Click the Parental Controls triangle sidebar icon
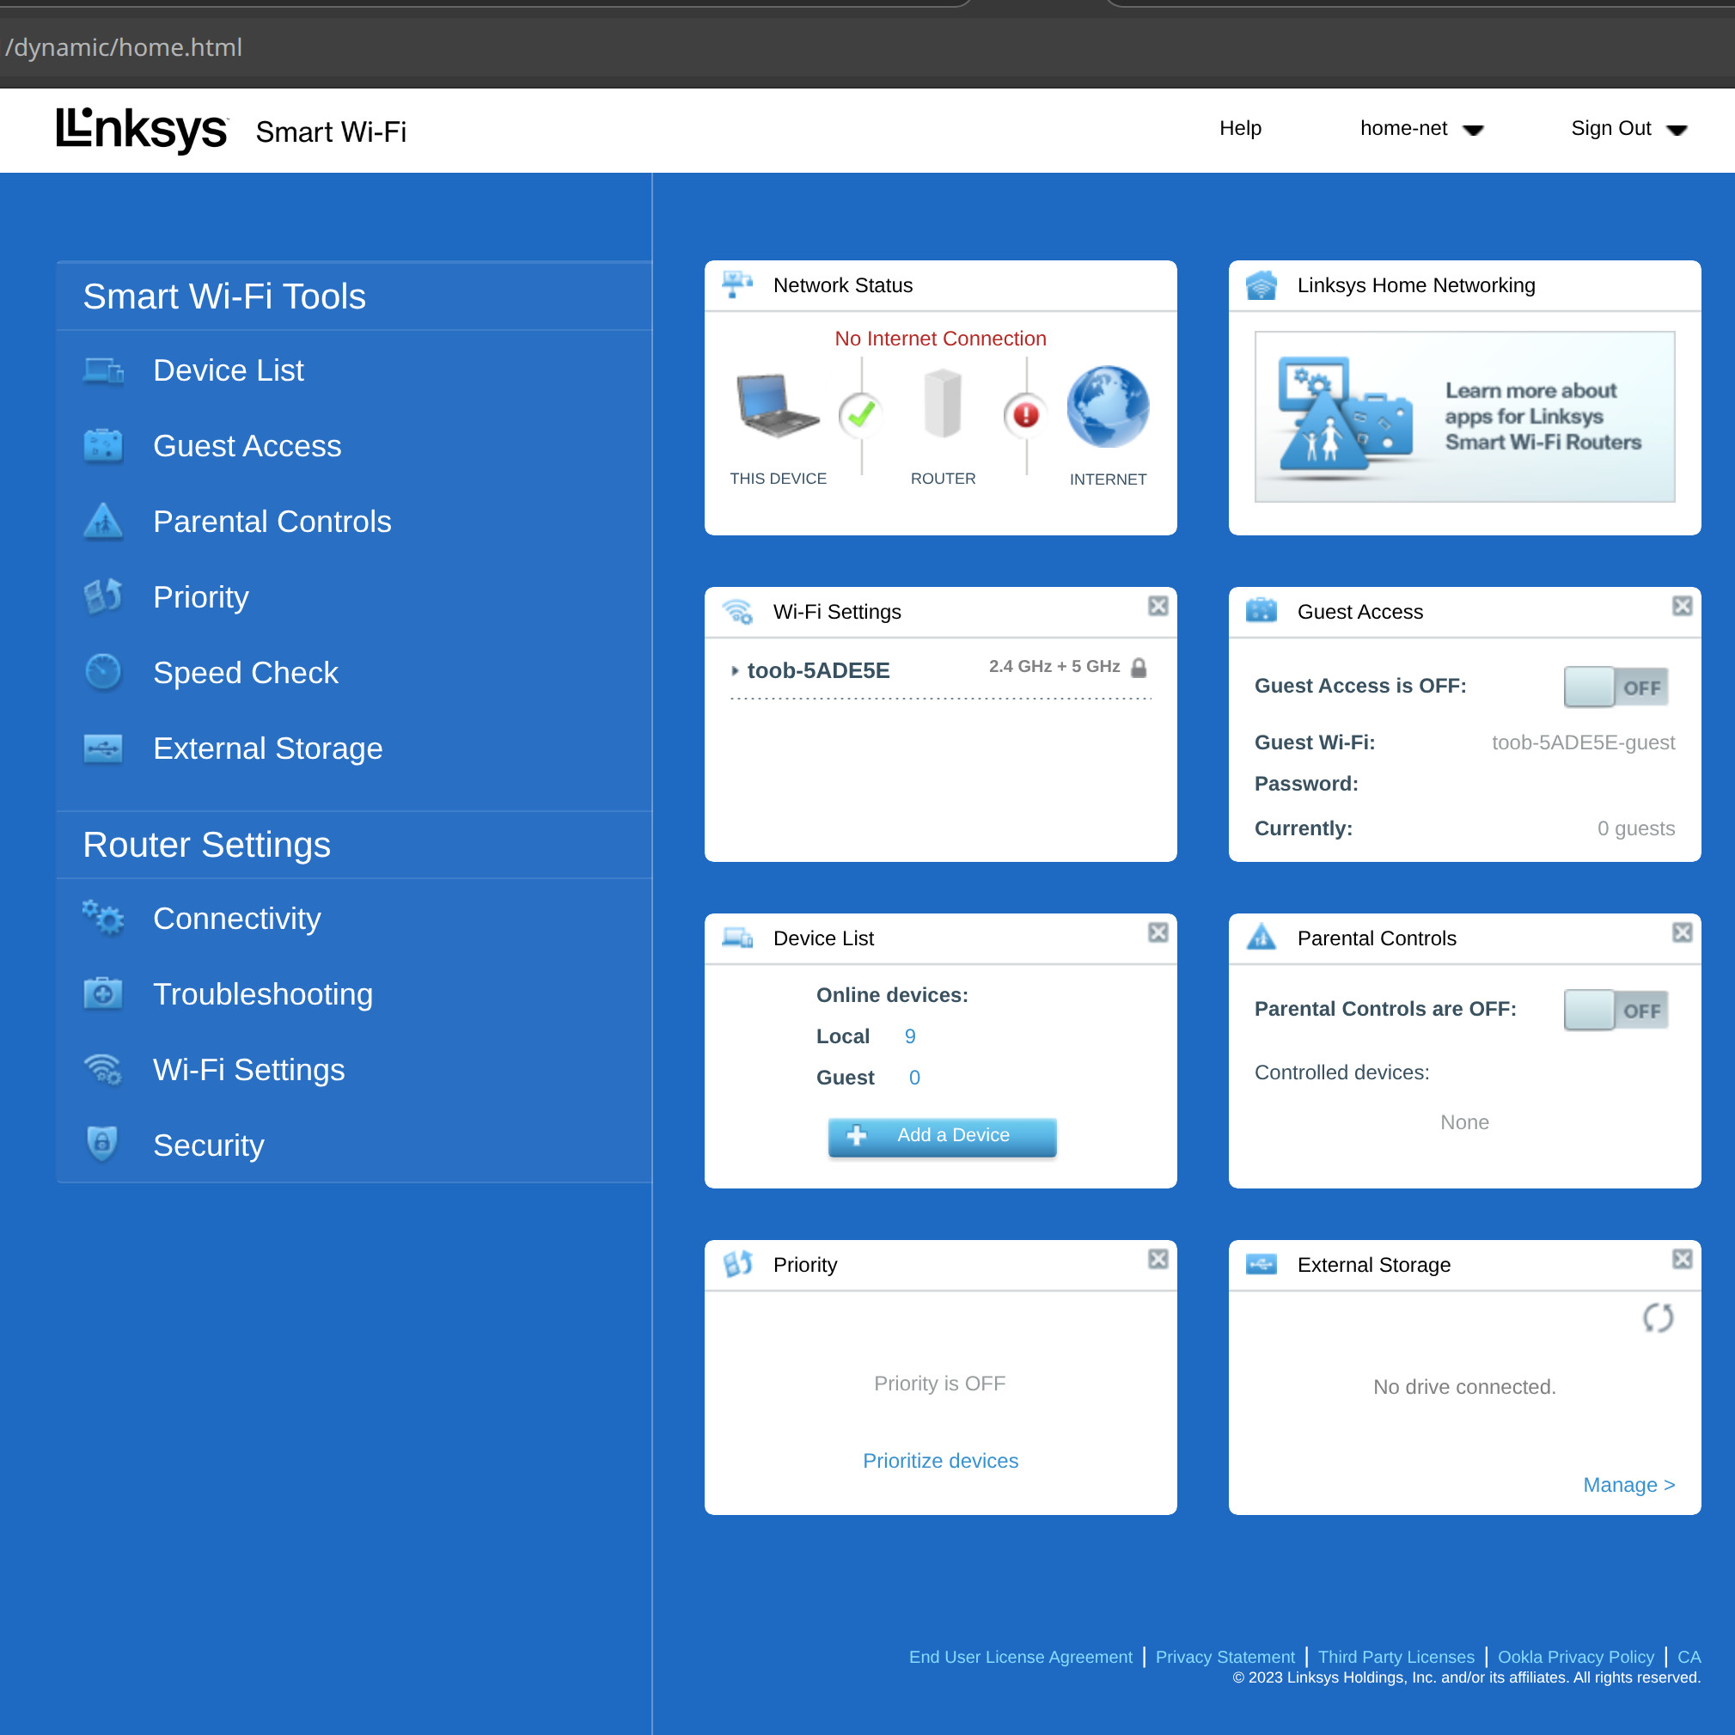The height and width of the screenshot is (1735, 1735). 103,521
